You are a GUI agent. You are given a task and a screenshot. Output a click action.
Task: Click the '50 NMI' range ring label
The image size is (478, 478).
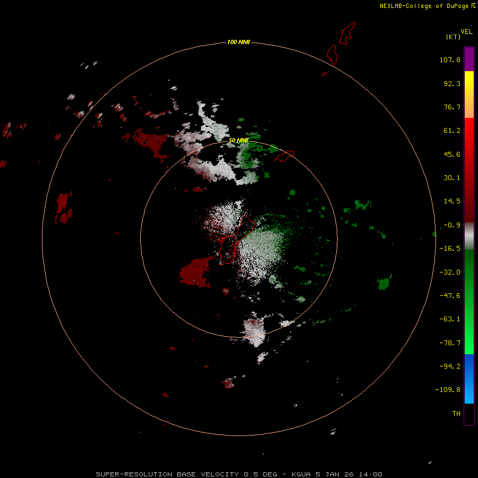pyautogui.click(x=238, y=140)
